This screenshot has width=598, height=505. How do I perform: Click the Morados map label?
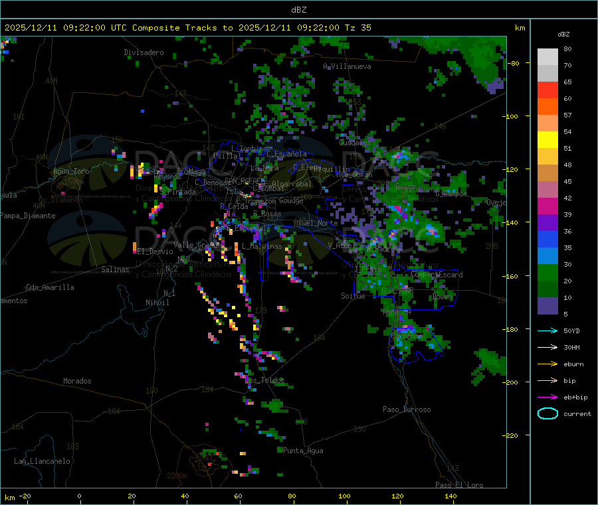77,381
